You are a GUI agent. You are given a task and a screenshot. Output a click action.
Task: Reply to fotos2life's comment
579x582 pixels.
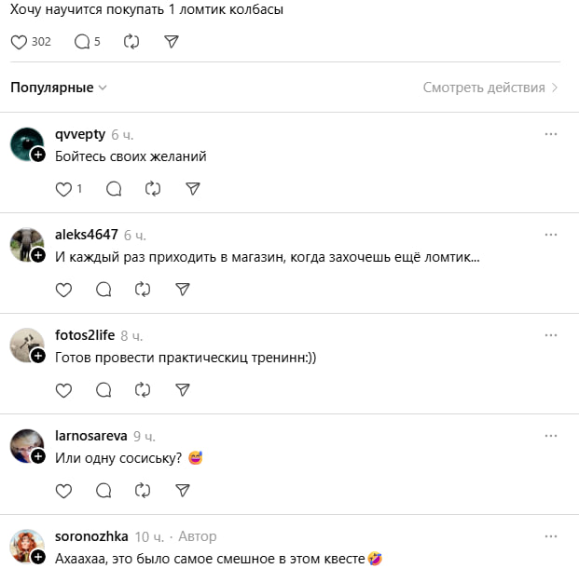[103, 390]
